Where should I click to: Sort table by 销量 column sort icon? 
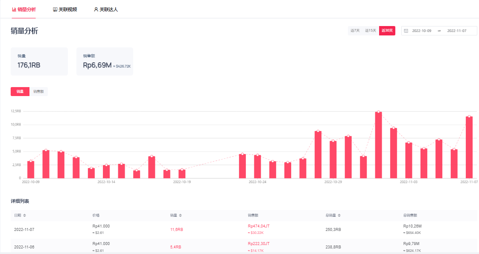point(180,216)
